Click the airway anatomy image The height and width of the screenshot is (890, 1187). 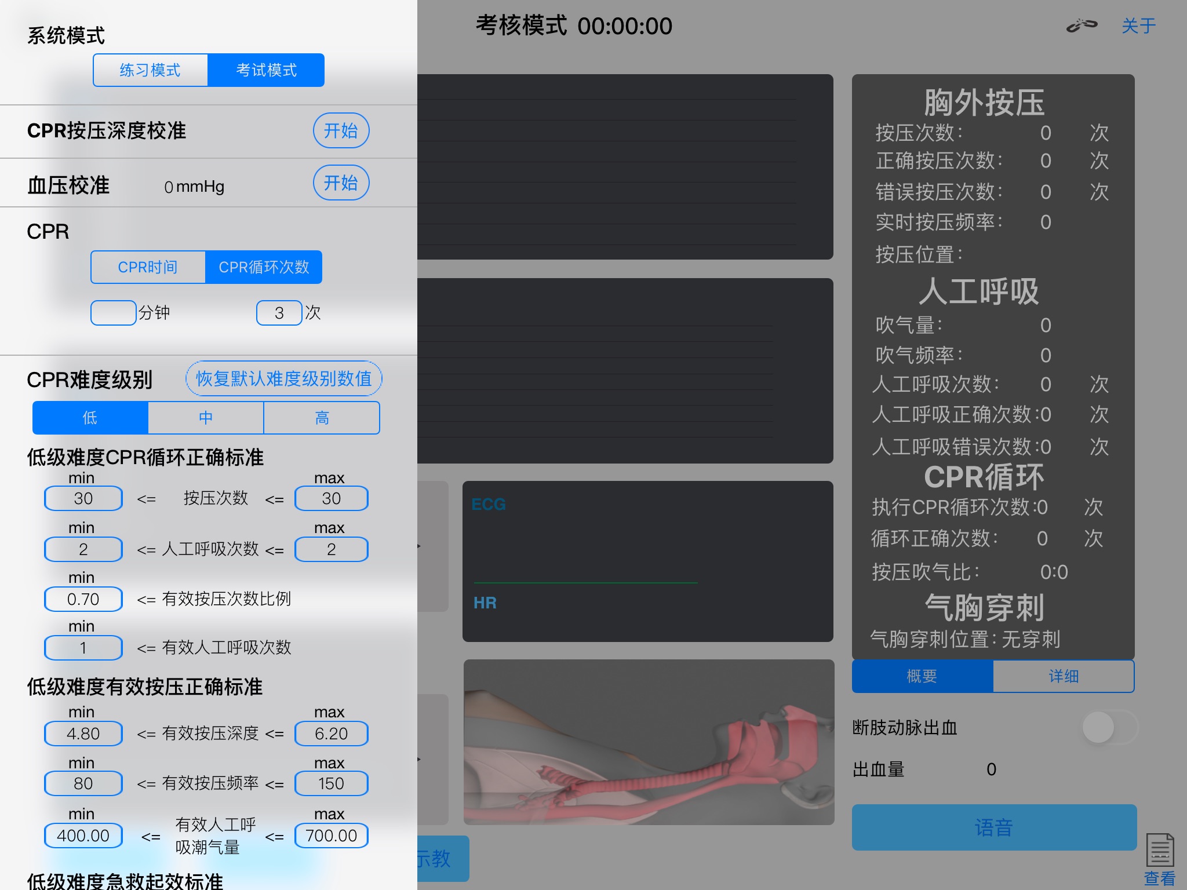pyautogui.click(x=649, y=742)
